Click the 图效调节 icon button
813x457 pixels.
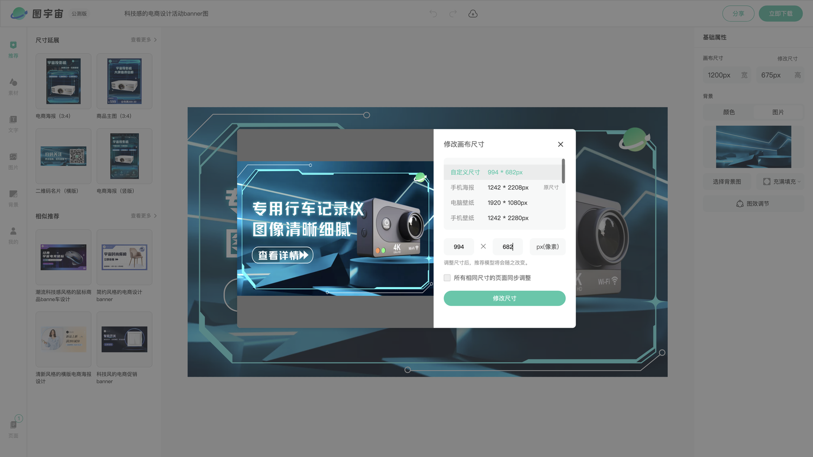pos(753,204)
